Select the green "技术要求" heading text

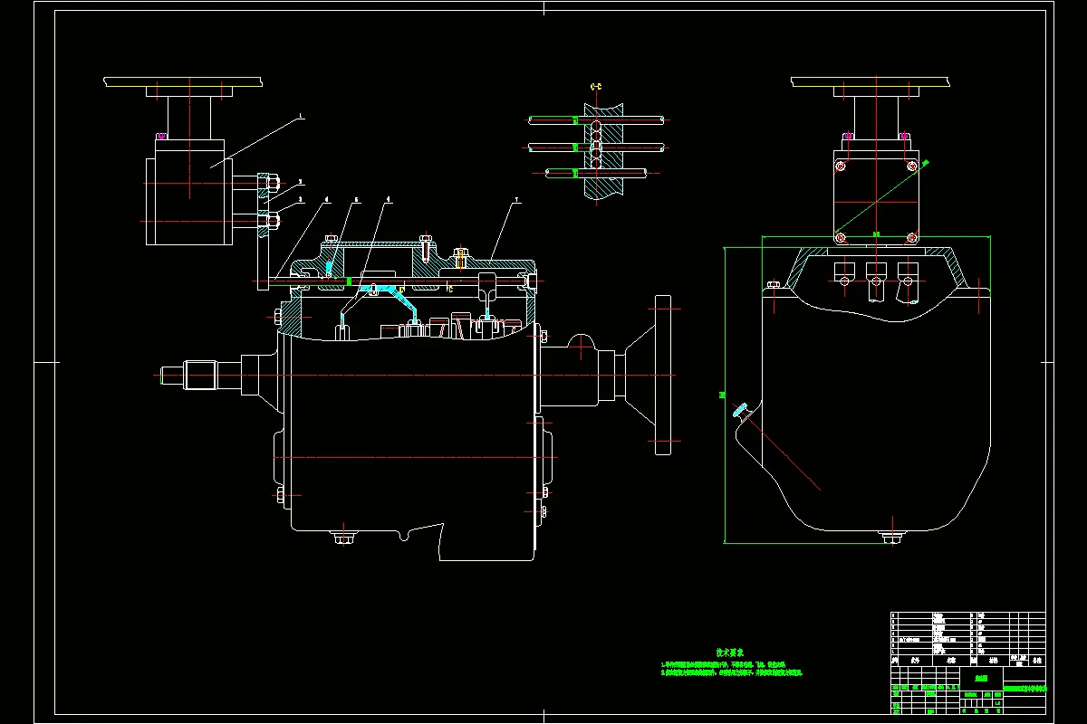point(732,653)
